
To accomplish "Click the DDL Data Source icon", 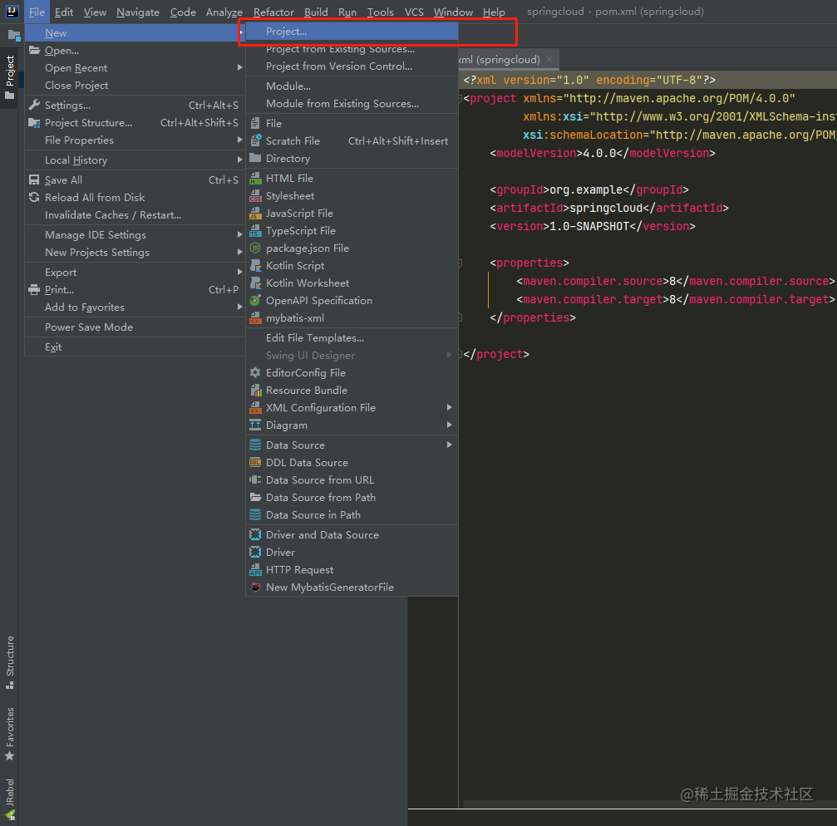I will click(256, 463).
